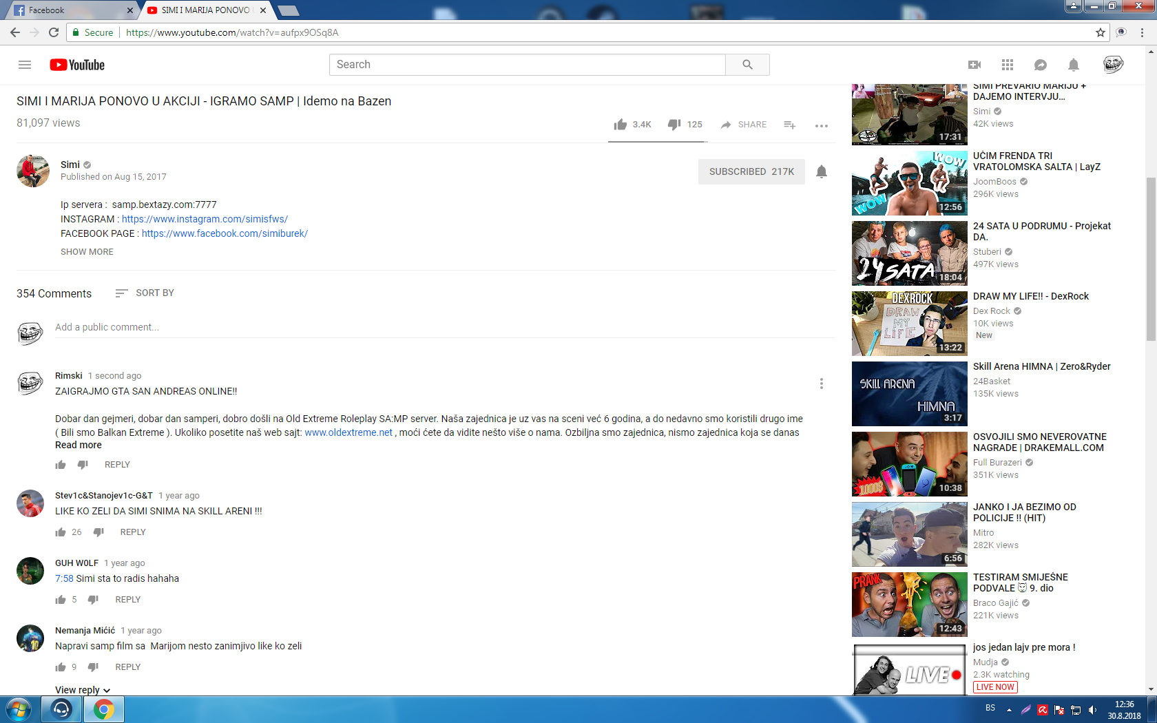
Task: Like the Stev1c&Stanojev1c-G&T comment
Action: click(x=61, y=532)
